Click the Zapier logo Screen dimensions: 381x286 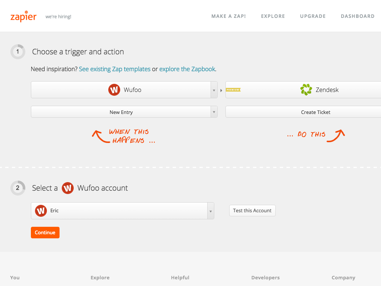(23, 16)
